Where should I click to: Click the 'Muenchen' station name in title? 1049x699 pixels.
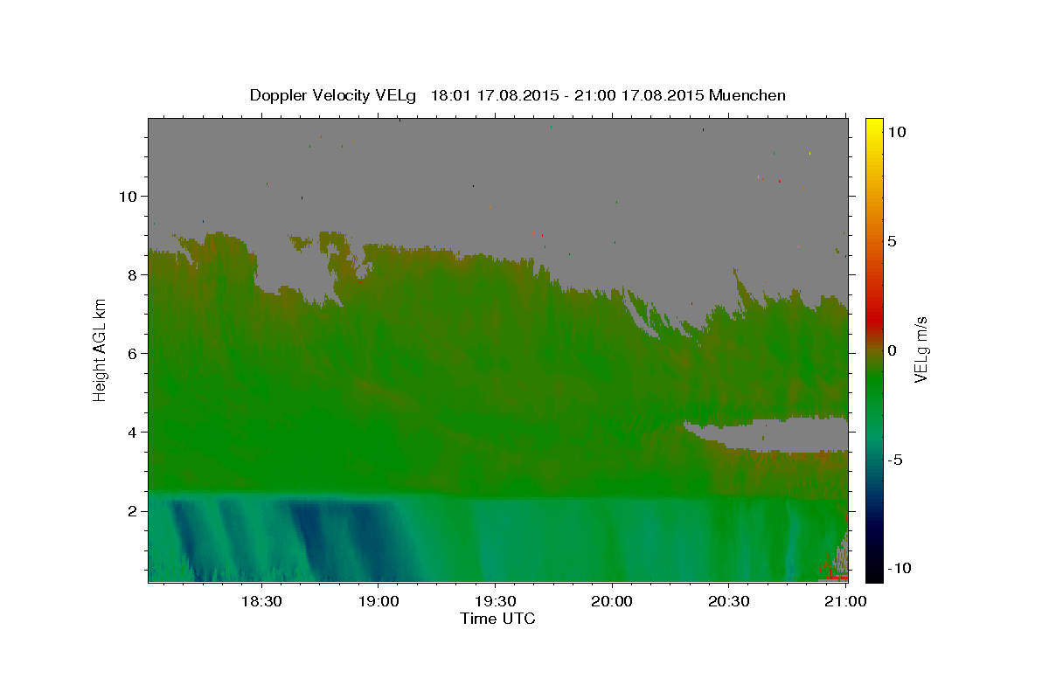pos(747,95)
